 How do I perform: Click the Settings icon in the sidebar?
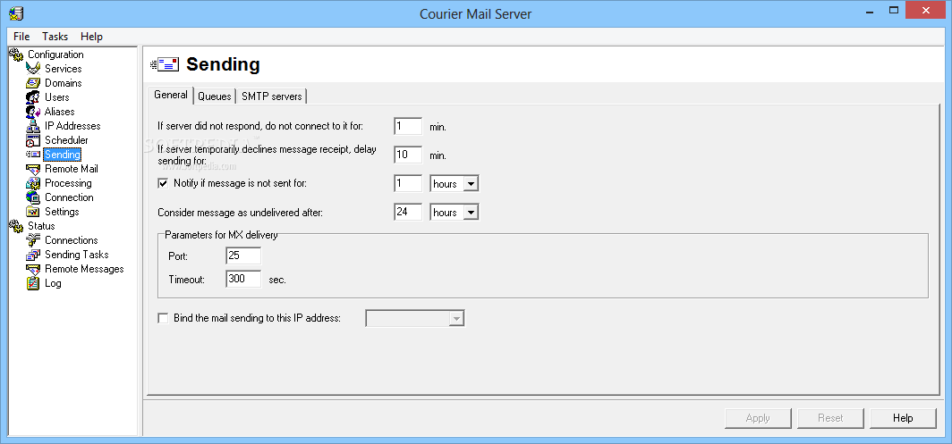33,212
